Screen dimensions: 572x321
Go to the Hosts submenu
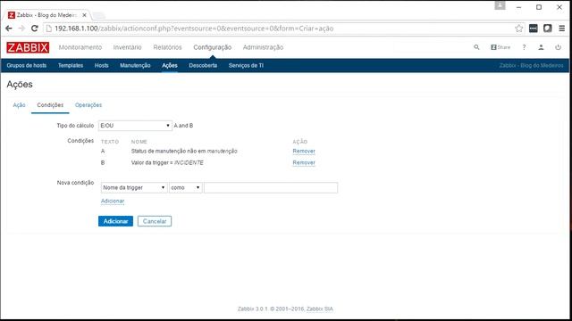coord(101,65)
